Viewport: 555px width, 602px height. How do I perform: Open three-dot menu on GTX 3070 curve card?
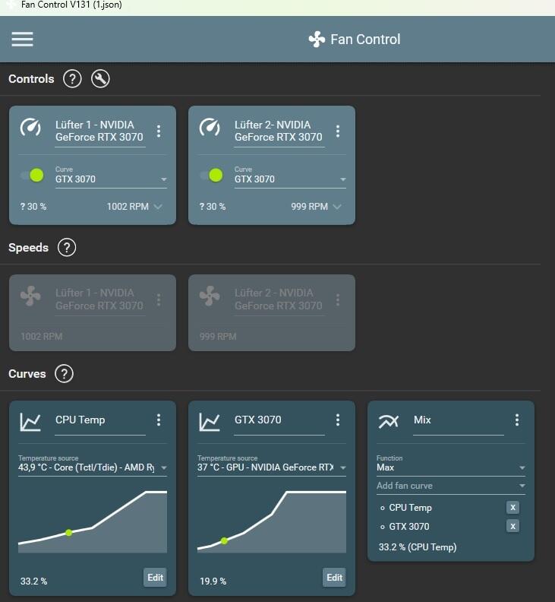click(338, 420)
